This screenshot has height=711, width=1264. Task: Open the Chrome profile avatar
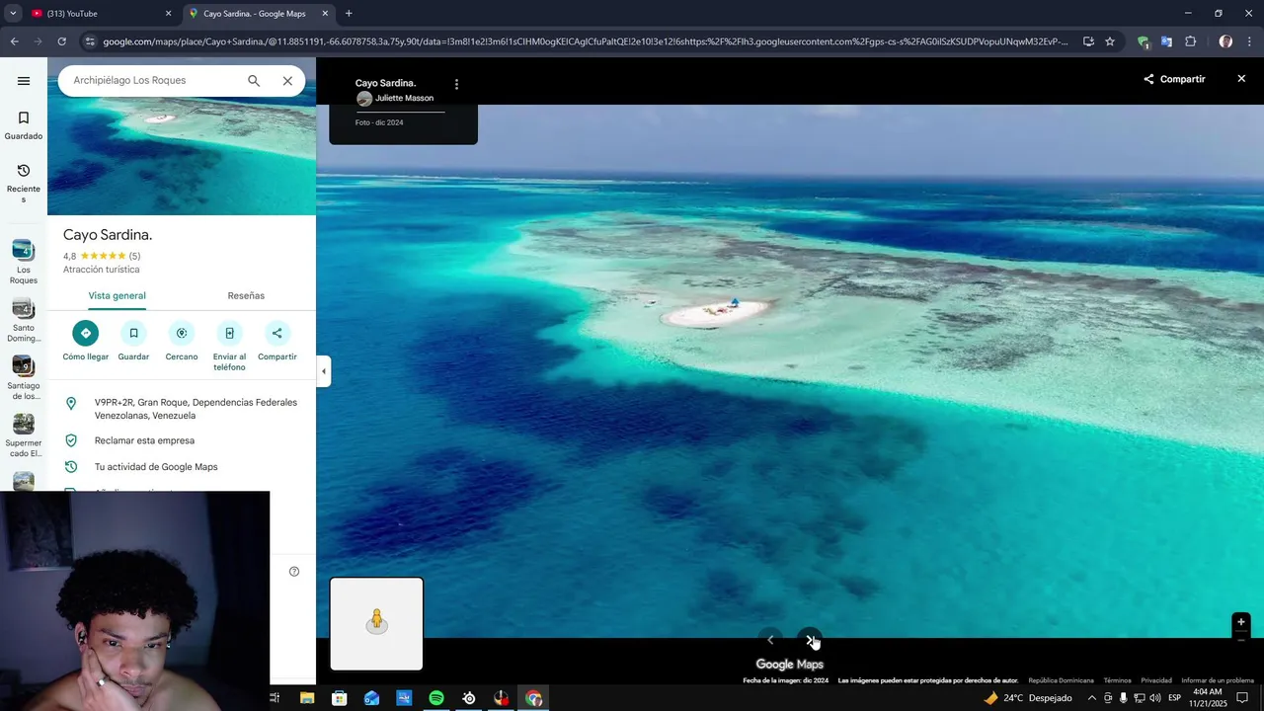tap(1225, 41)
